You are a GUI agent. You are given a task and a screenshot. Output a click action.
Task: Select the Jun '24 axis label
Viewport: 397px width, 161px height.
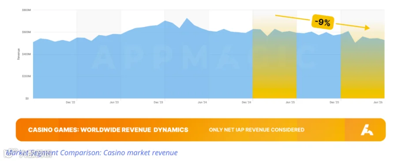[202, 102]
